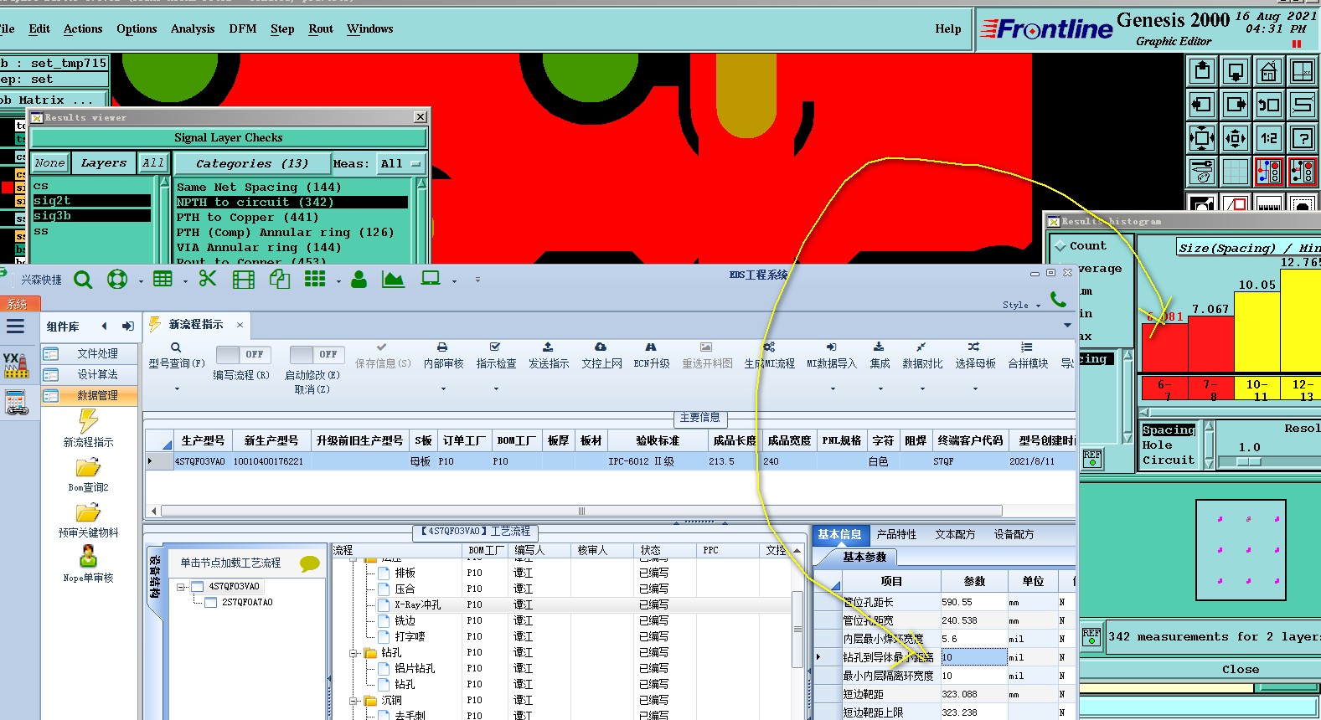
Task: Open the Bom查询2 folder icon
Action: 88,467
